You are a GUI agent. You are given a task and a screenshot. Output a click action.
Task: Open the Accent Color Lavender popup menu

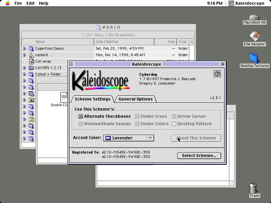click(x=129, y=138)
